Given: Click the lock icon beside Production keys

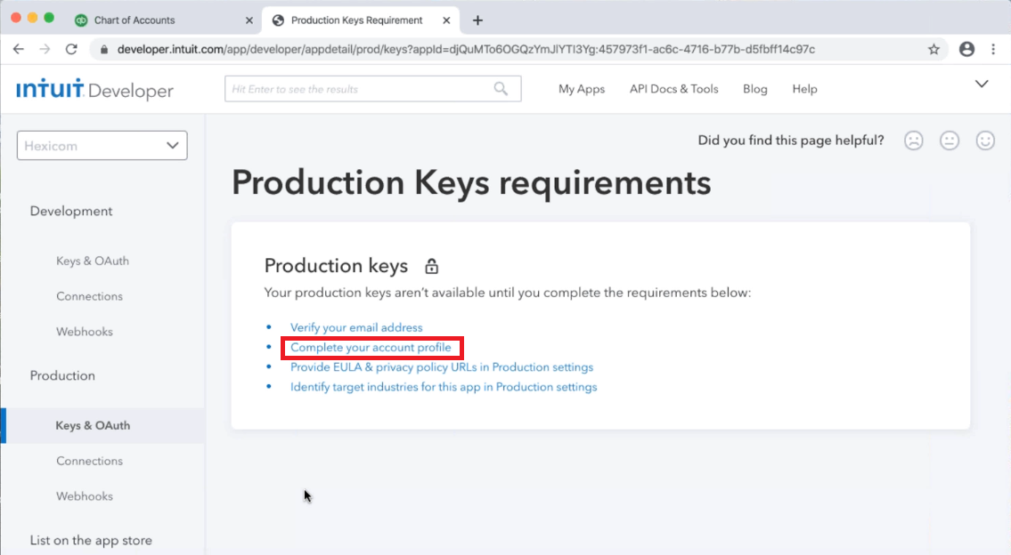Looking at the screenshot, I should [x=431, y=266].
